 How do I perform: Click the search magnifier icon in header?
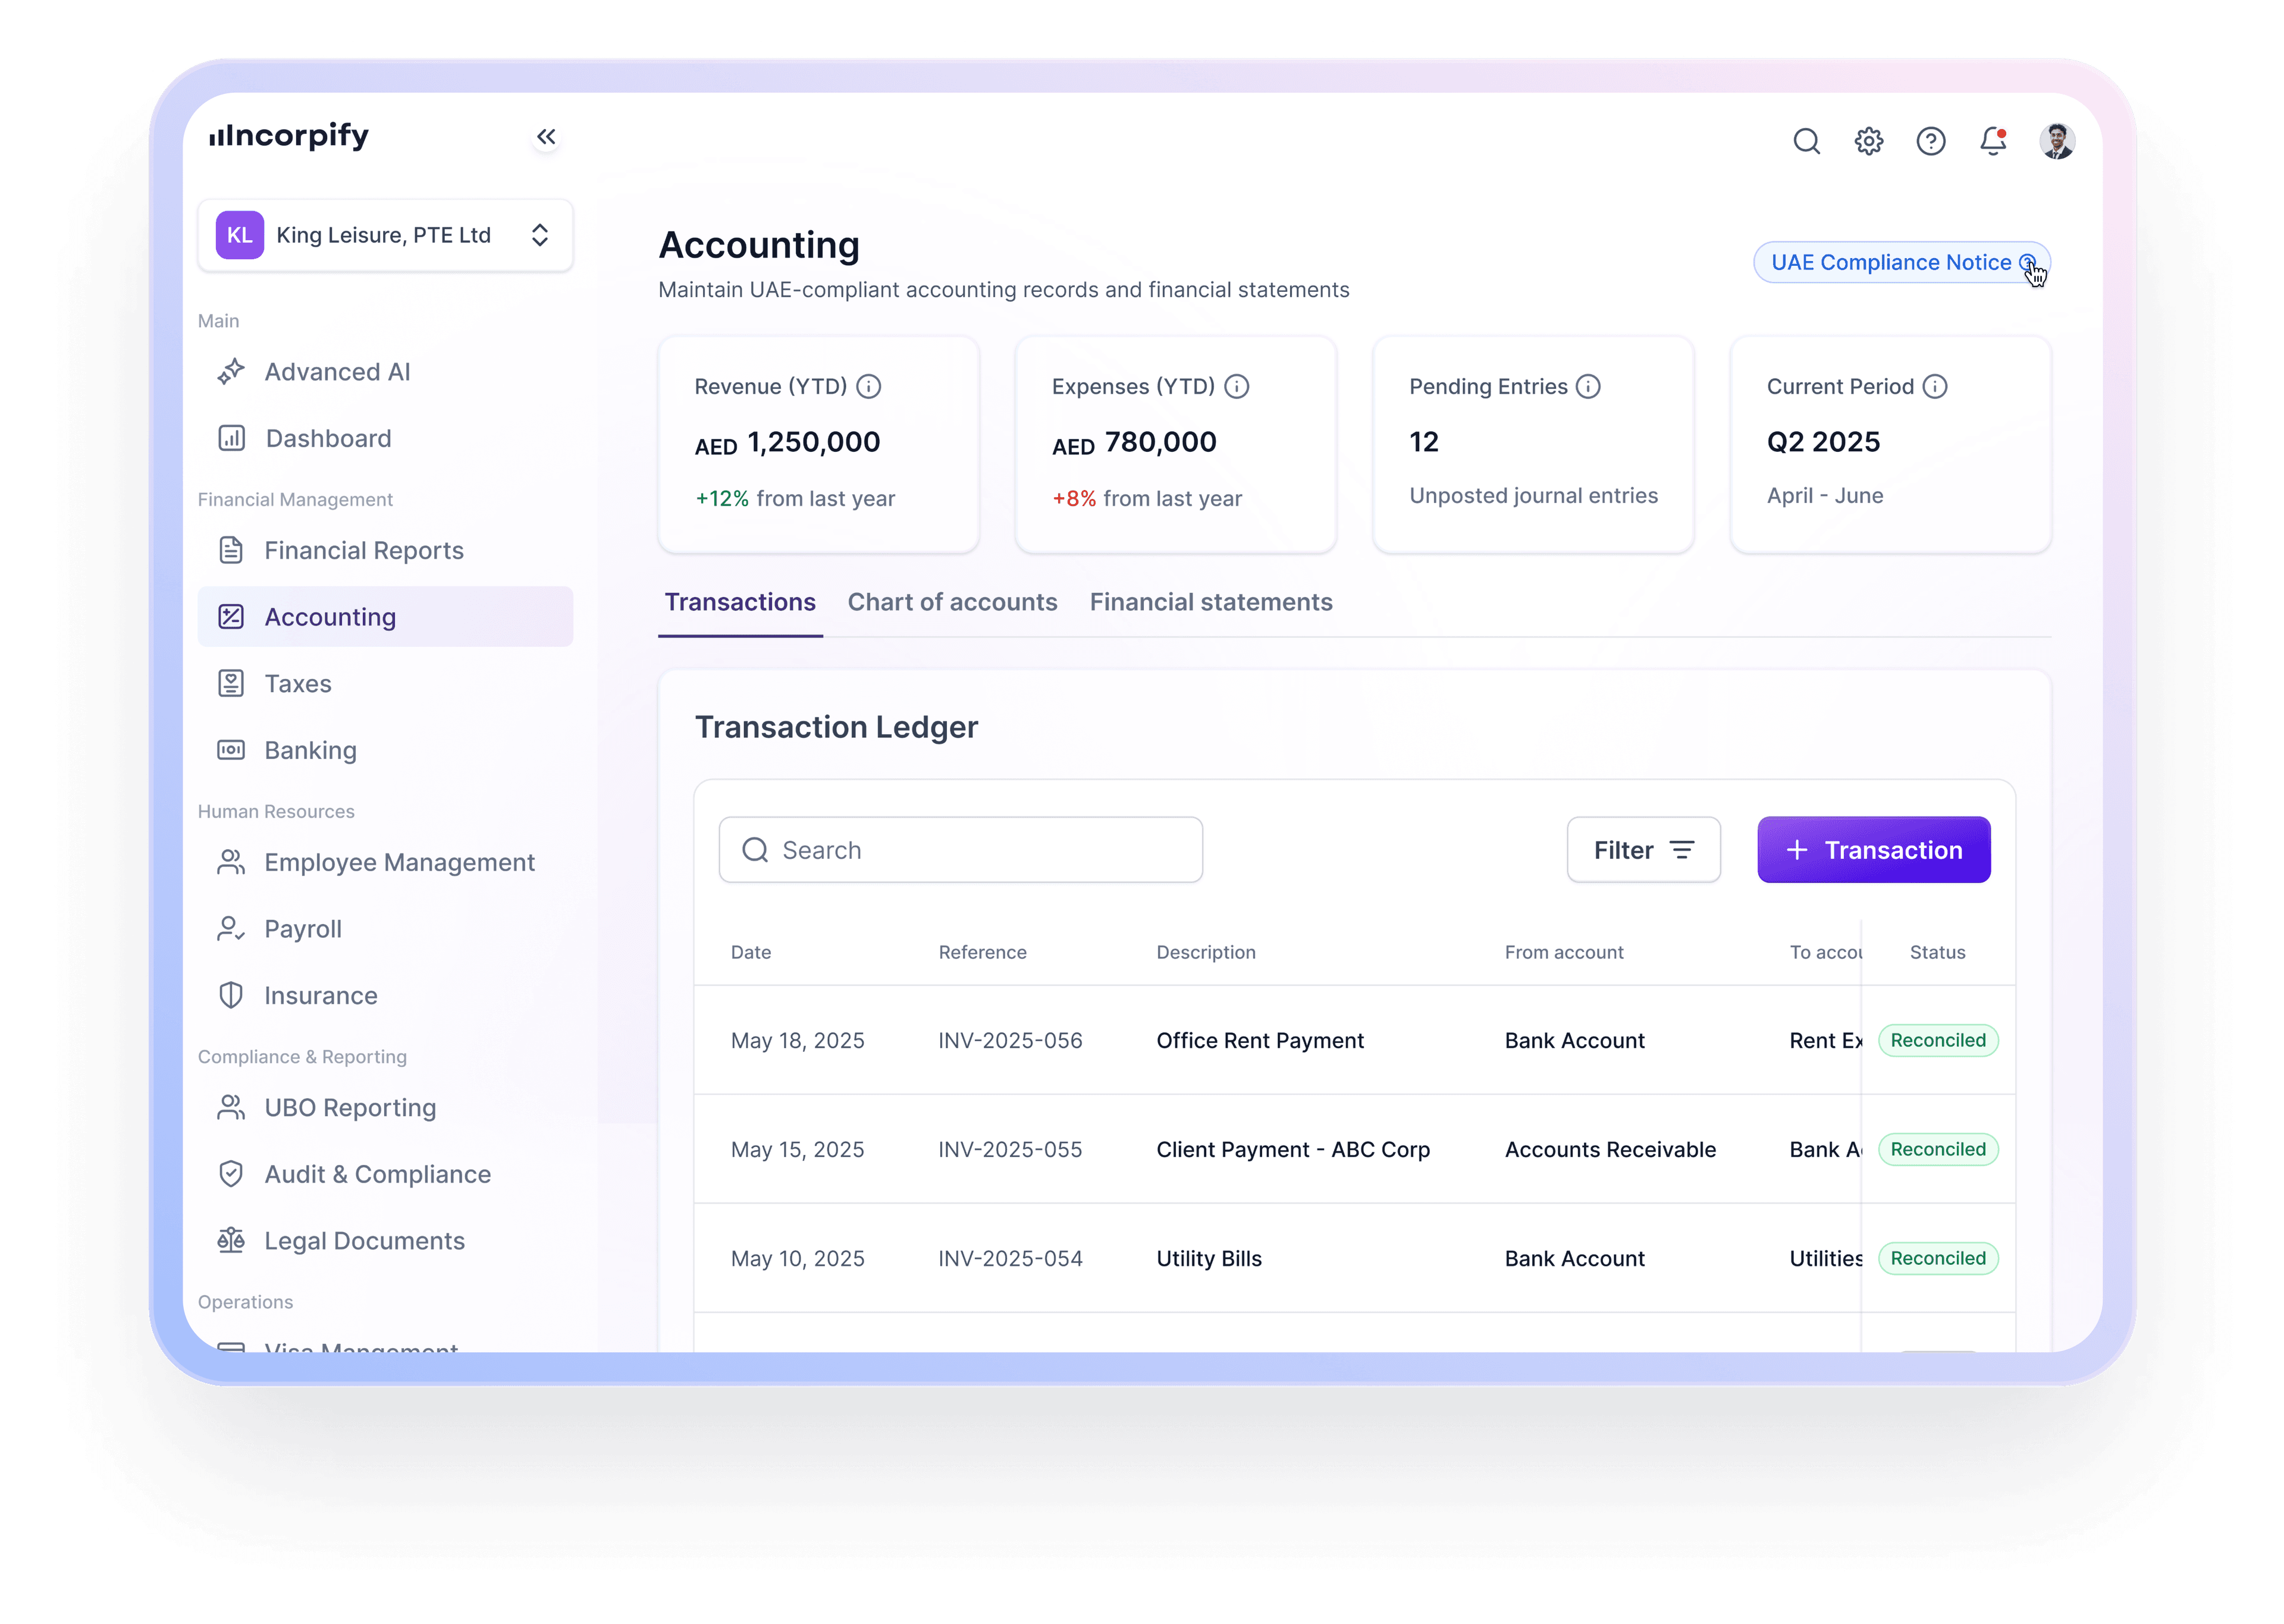tap(1806, 141)
